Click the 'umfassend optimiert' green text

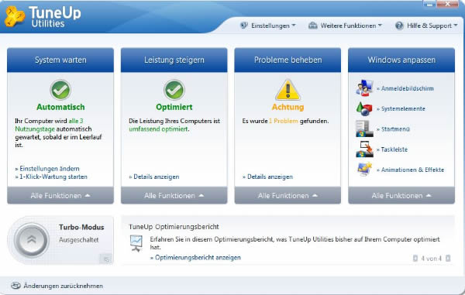click(x=158, y=129)
